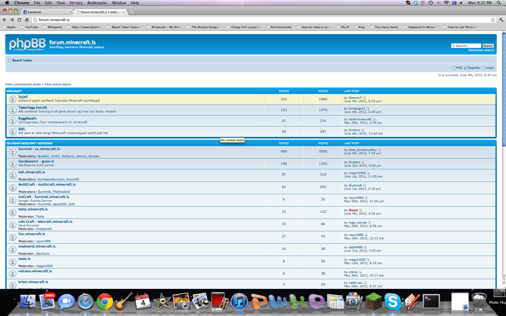Open Chrome wrench settings menu
Viewport: 506px width, 316px height.
click(x=501, y=20)
